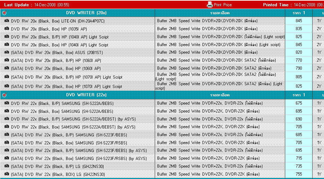324x179 pixels.
Task: Click price 845 for LITE-ON (DH-20A4P07C)
Action: (x=299, y=21)
